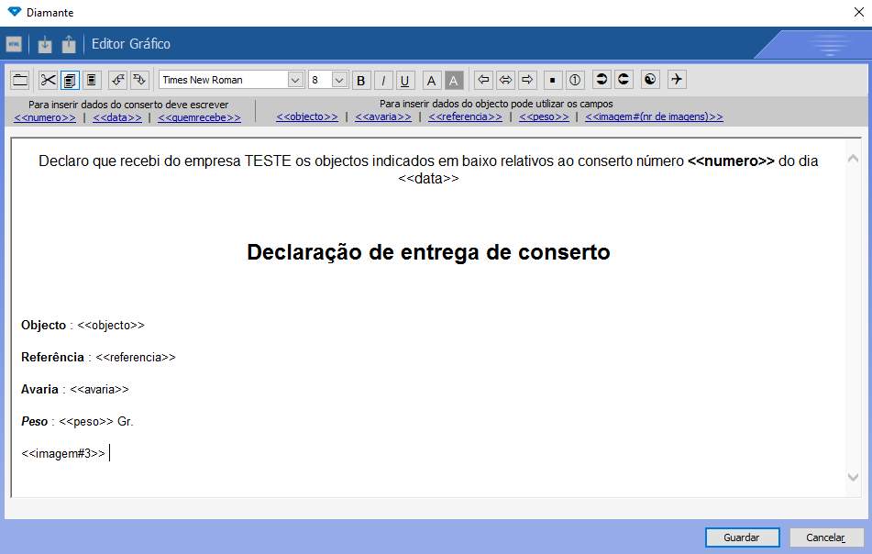The image size is (872, 554).
Task: Click the airplane icon in the toolbar
Action: click(677, 80)
